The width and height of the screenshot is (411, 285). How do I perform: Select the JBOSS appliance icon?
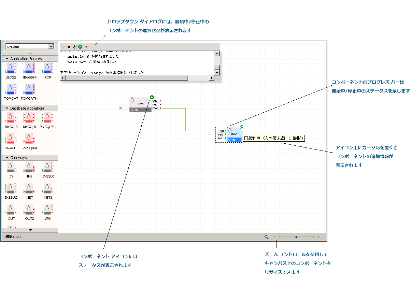point(11,68)
